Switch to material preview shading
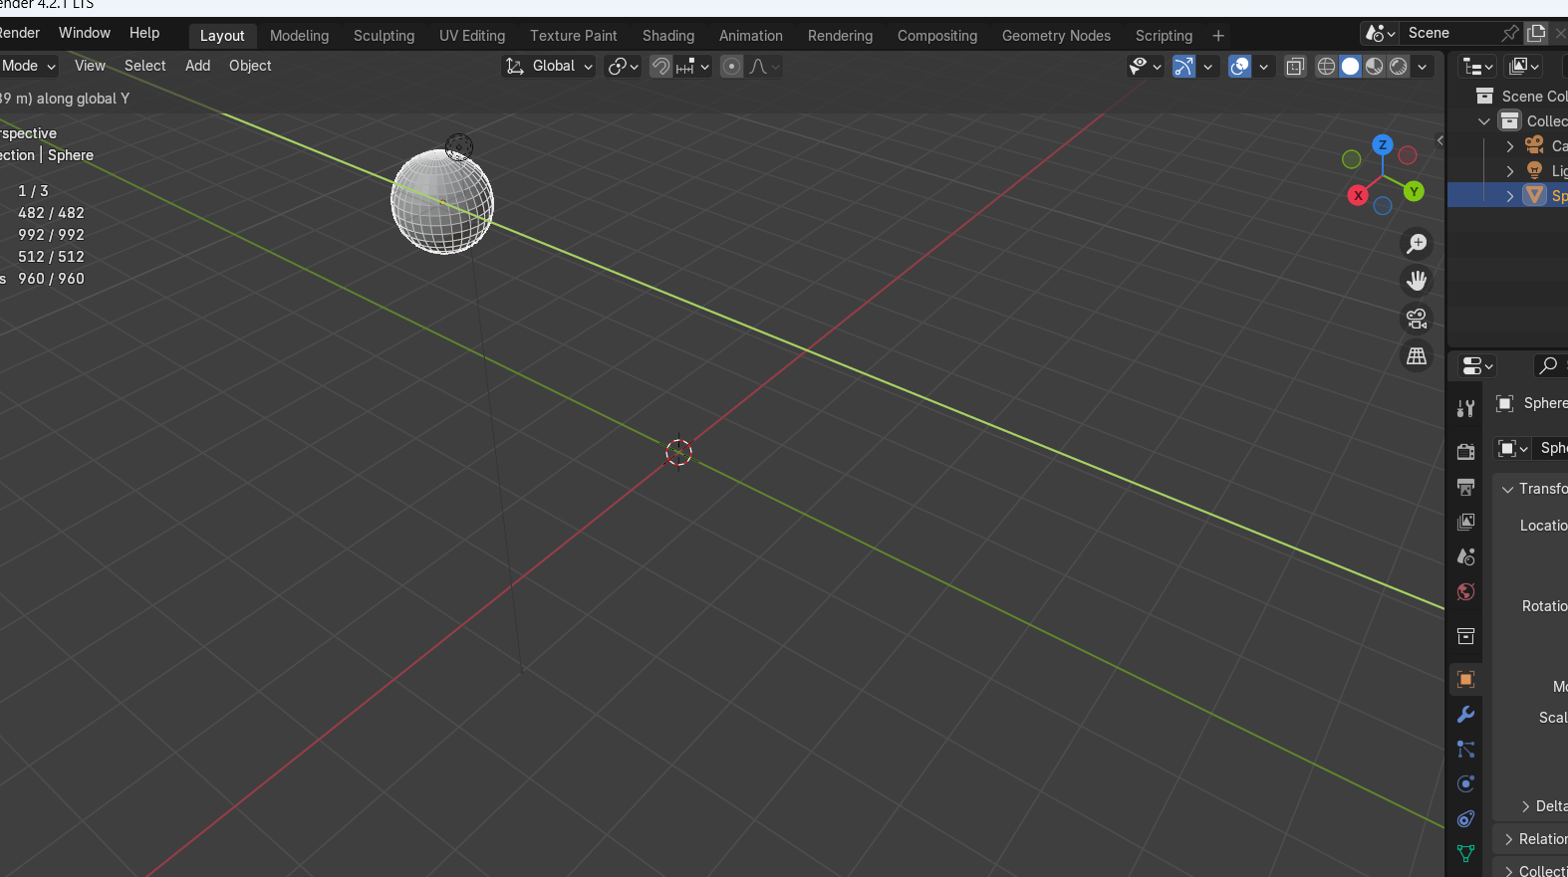The height and width of the screenshot is (877, 1568). (1375, 67)
